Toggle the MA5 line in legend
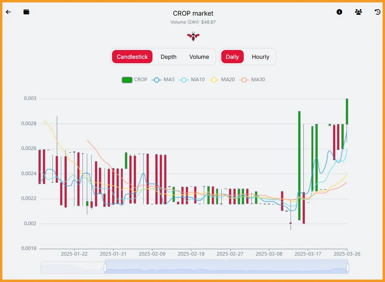Viewport: 385px width, 282px height. 163,80
